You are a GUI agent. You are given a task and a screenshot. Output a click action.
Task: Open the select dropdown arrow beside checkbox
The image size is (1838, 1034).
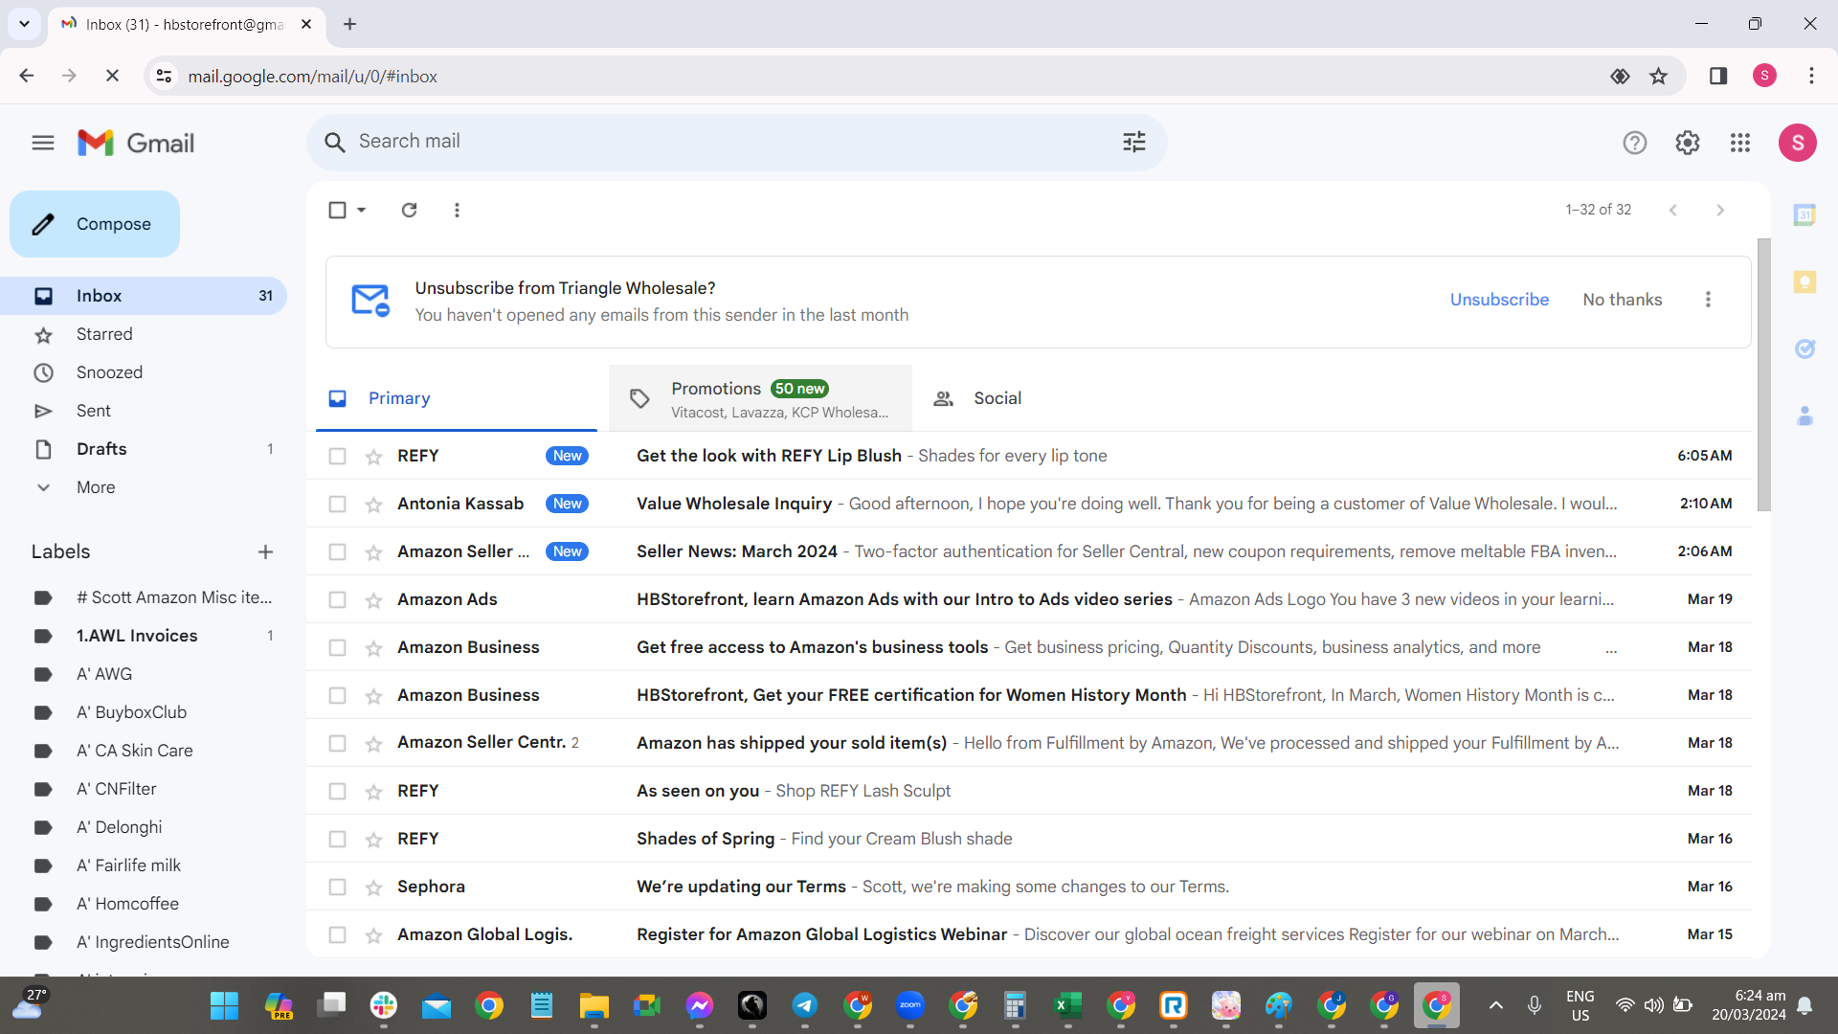pyautogui.click(x=362, y=210)
